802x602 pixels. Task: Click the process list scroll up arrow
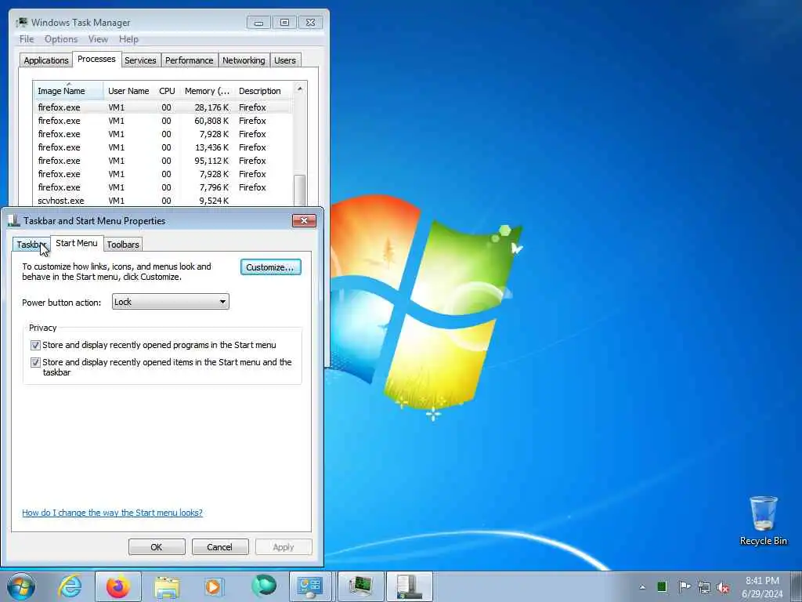coord(300,89)
